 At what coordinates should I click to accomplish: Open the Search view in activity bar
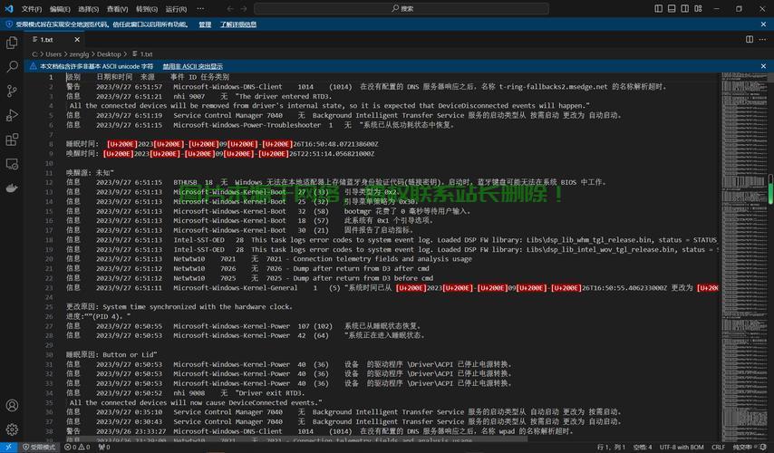click(12, 67)
